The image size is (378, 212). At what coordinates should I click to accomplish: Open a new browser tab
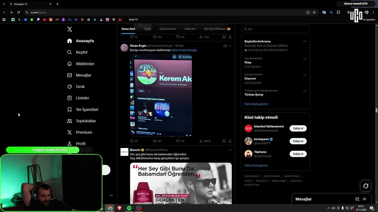[x=57, y=4]
